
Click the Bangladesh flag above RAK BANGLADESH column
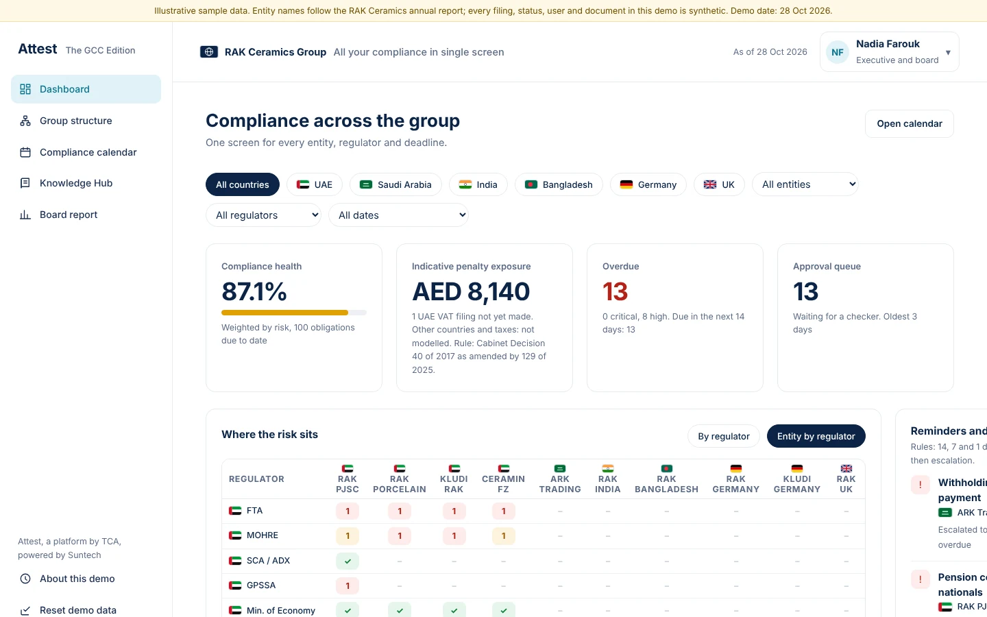[667, 468]
